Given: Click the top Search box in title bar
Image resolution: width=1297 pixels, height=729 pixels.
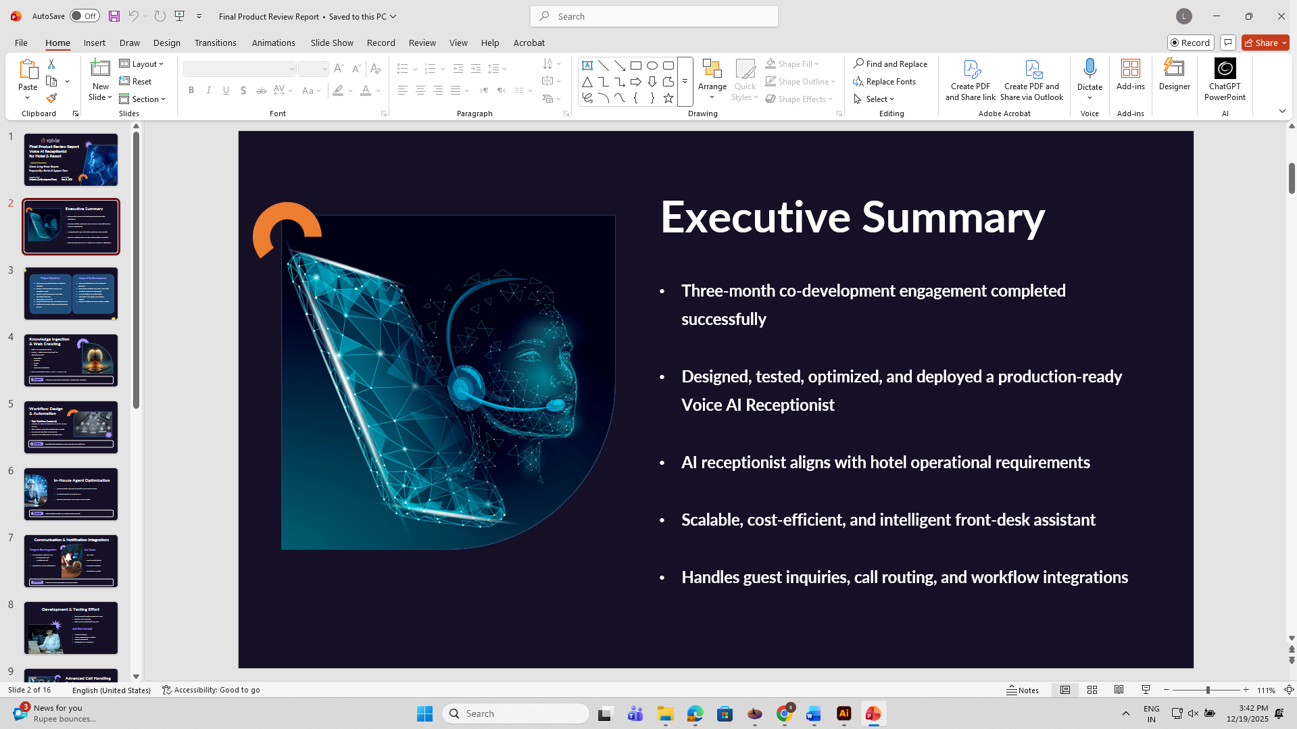Looking at the screenshot, I should [654, 16].
